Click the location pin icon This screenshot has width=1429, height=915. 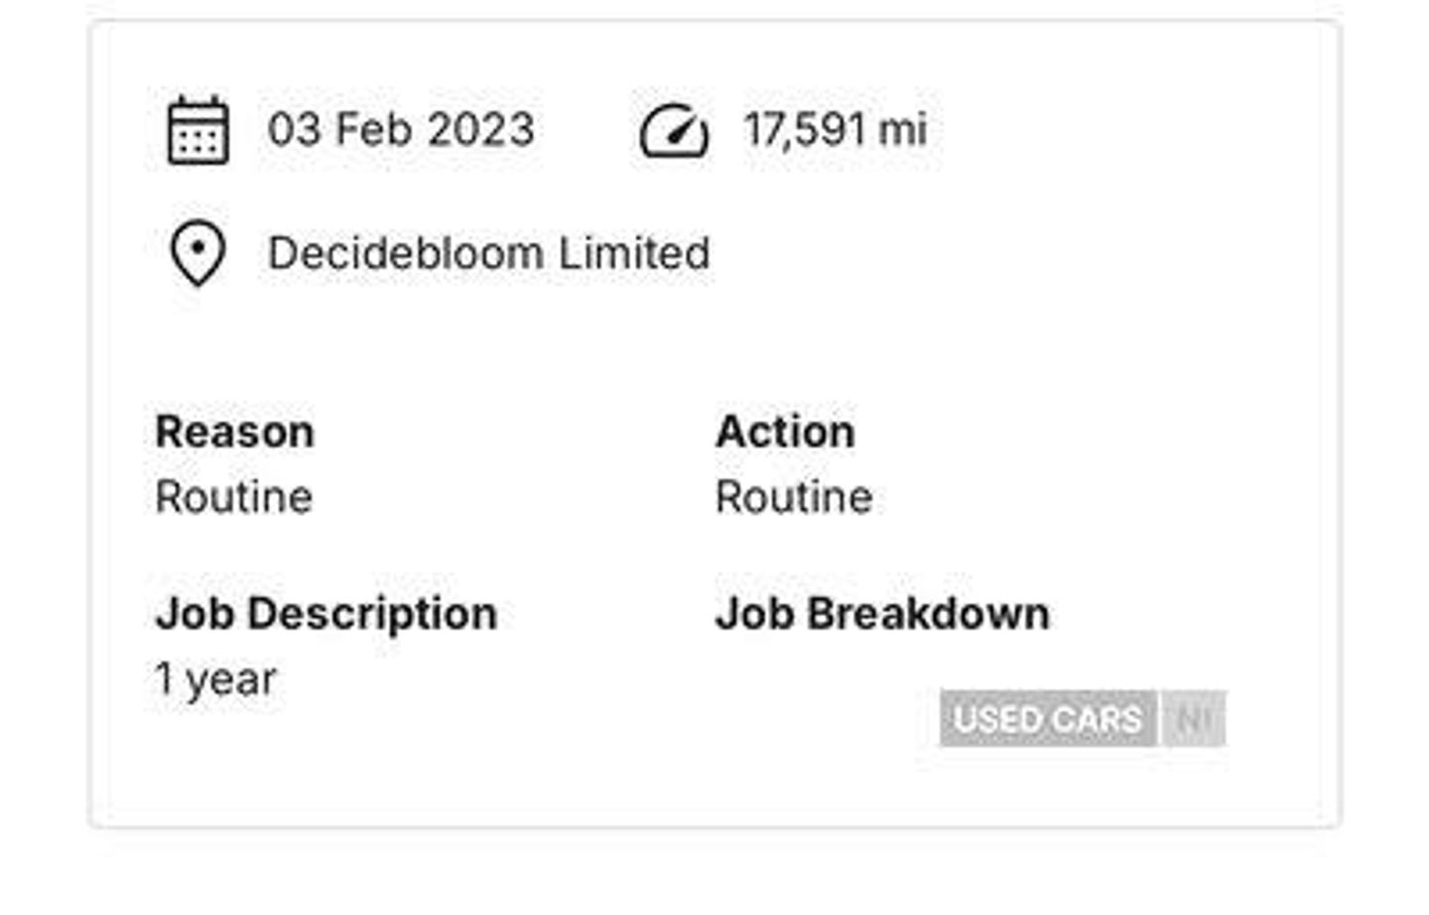click(x=197, y=253)
